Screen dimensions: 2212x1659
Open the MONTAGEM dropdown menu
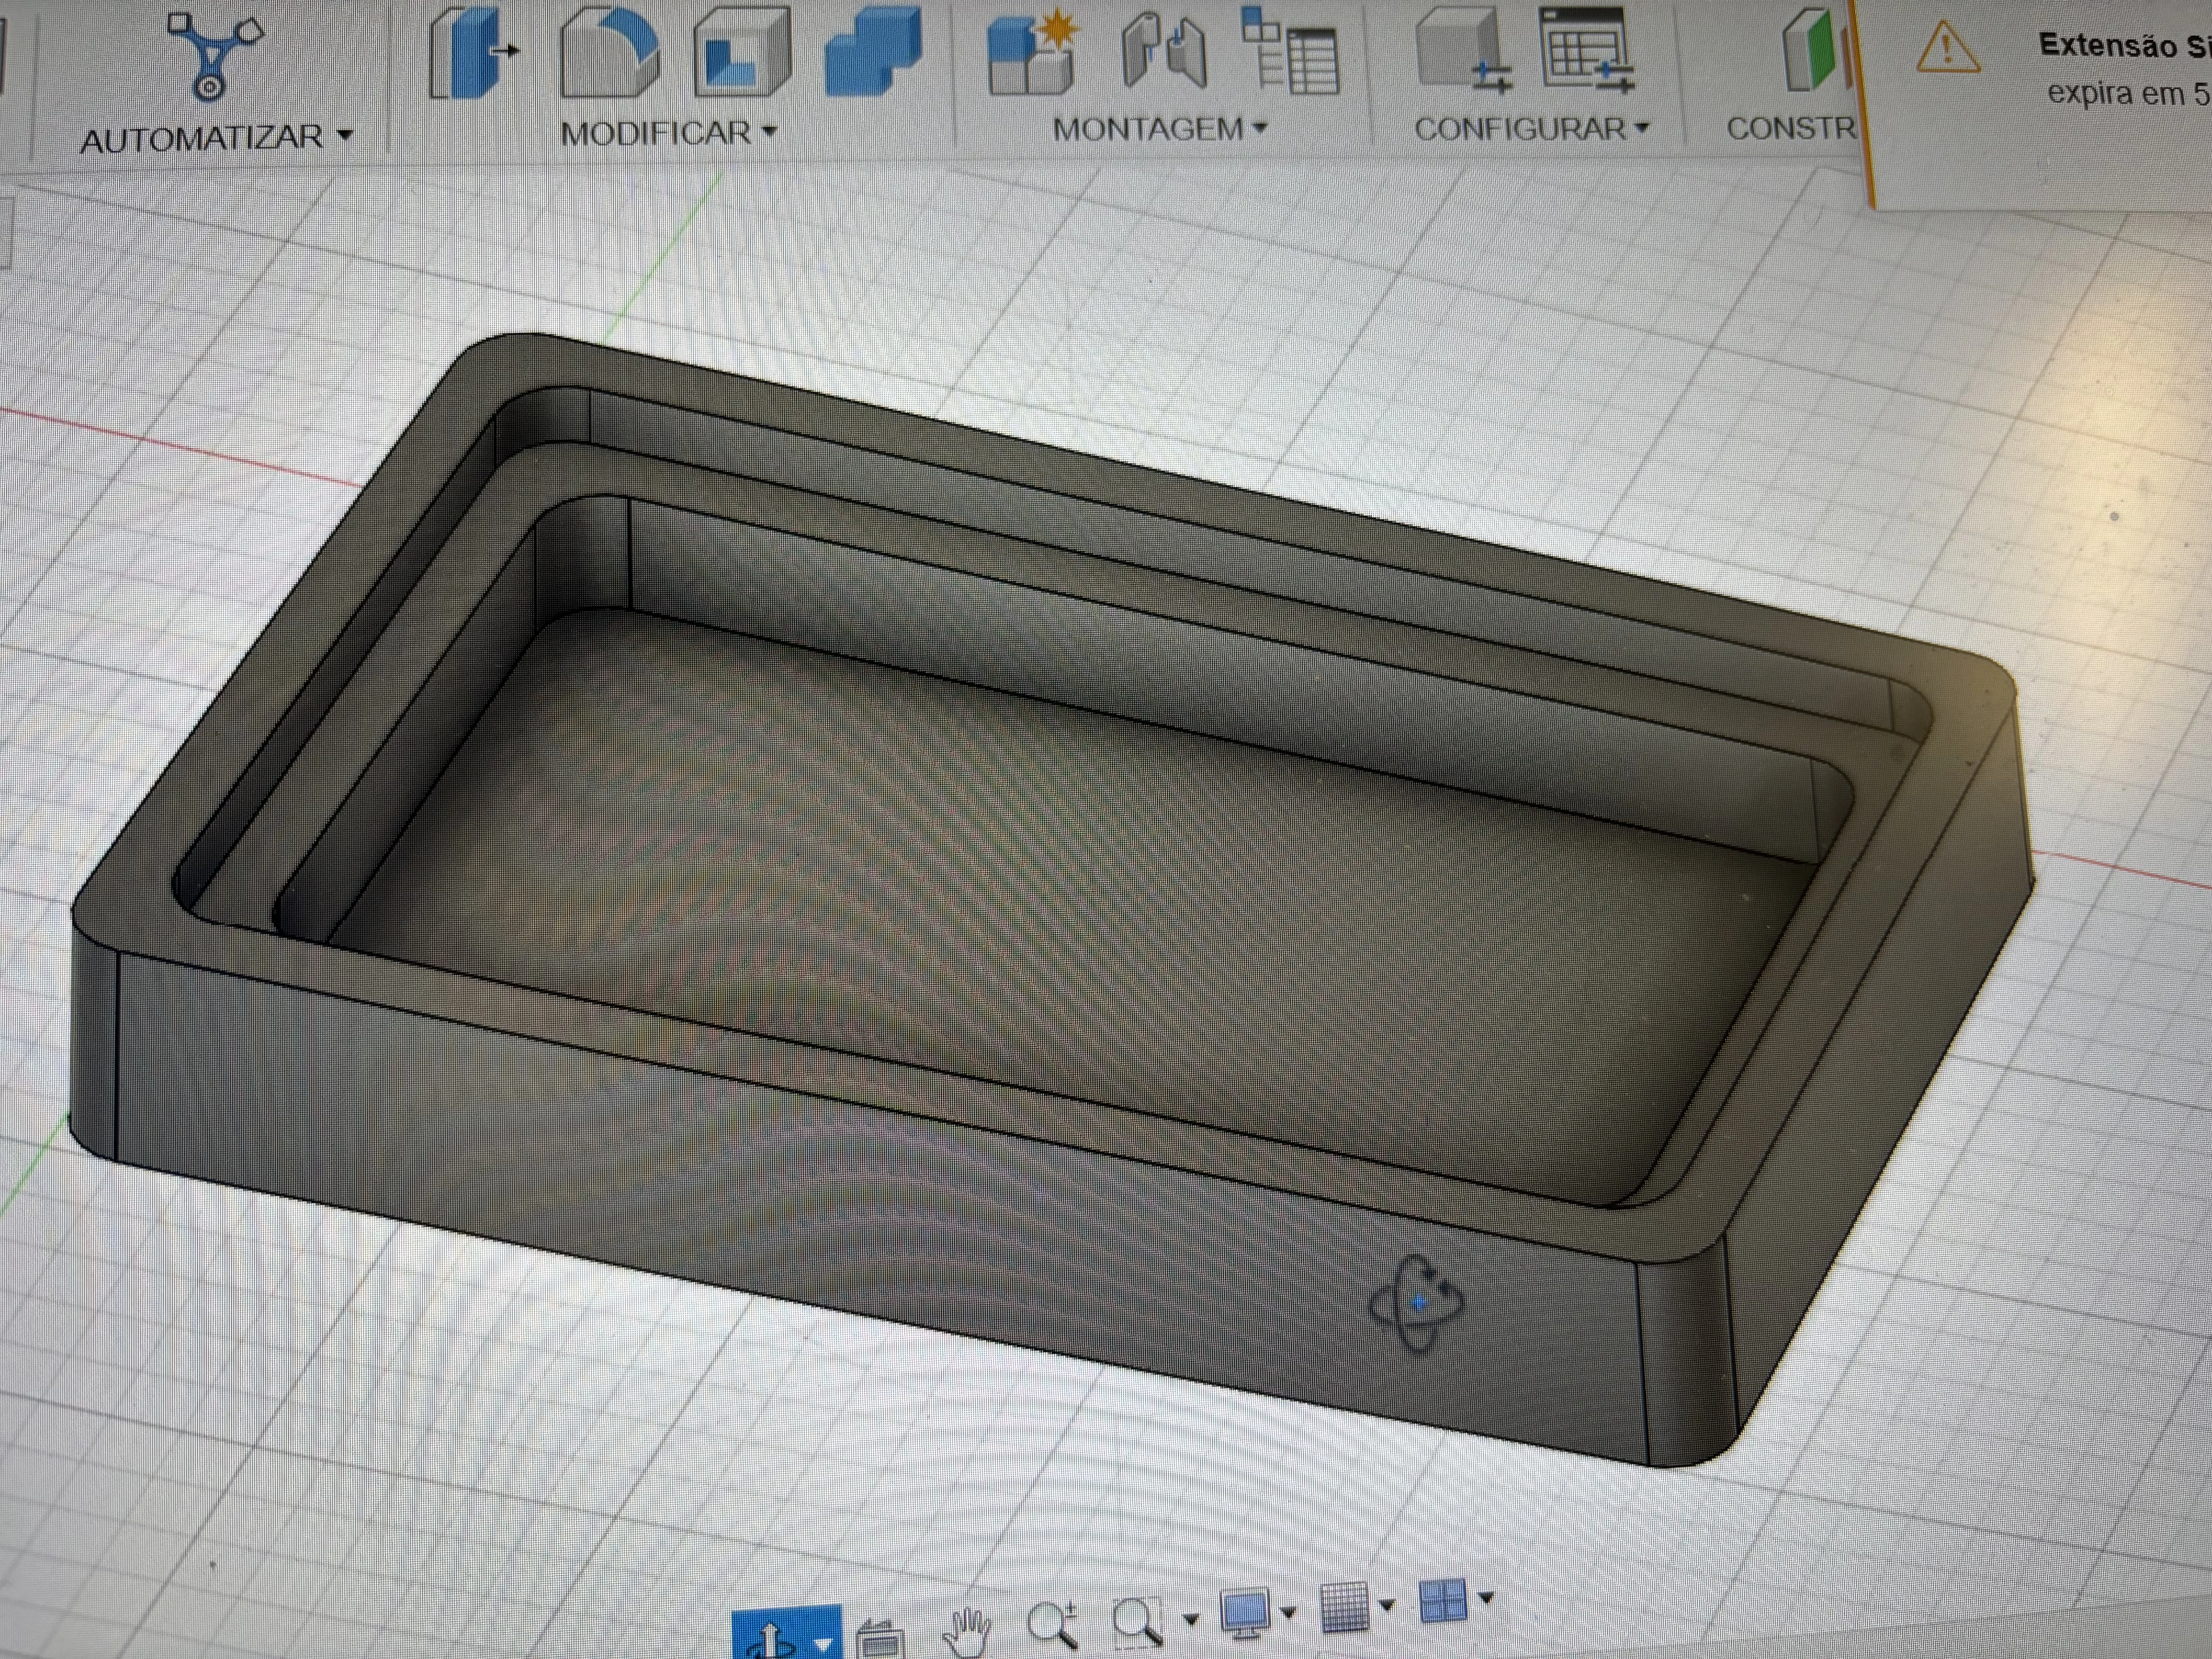(1160, 128)
